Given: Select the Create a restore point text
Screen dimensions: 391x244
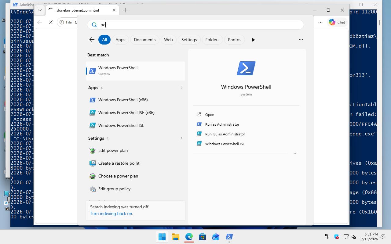Looking at the screenshot, I should click(119, 163).
